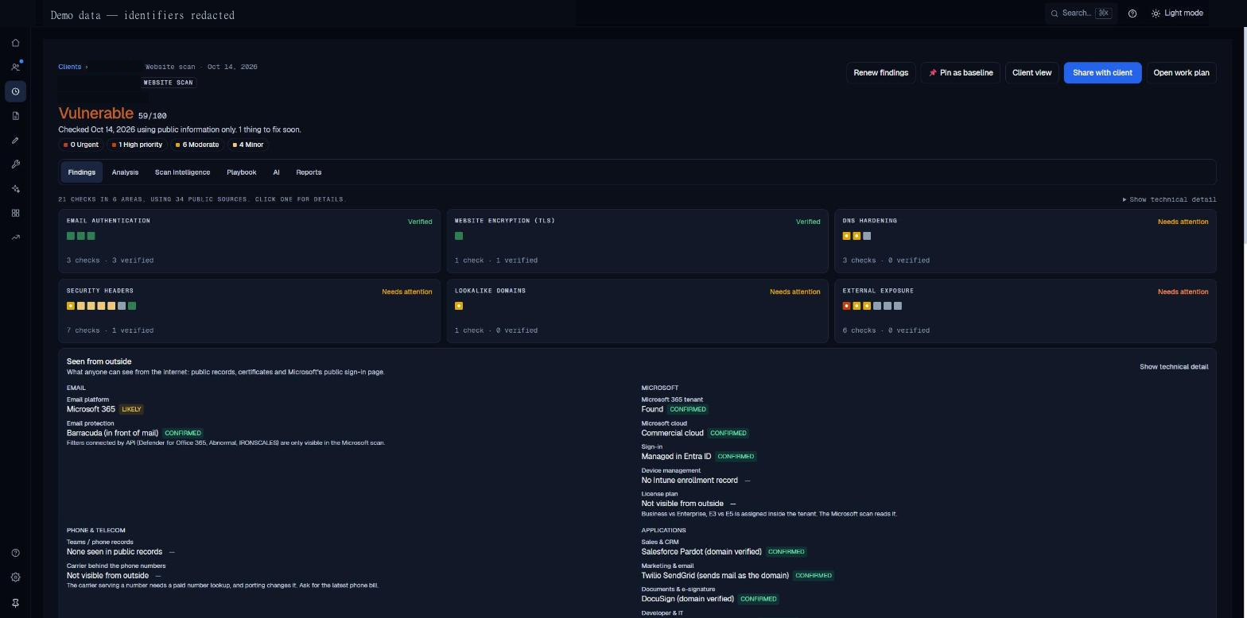This screenshot has width=1247, height=618.
Task: Switch to the Playbook tab
Action: (242, 172)
